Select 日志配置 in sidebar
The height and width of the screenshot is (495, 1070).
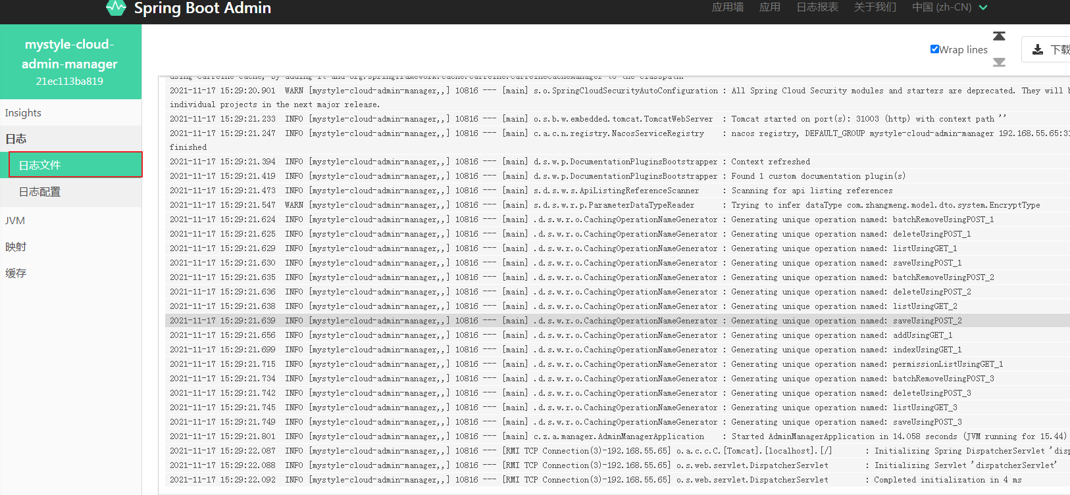(x=40, y=192)
